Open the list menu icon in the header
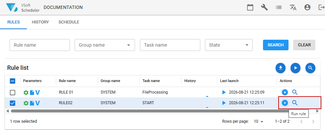This screenshot has height=130, width=325. tap(279, 7)
